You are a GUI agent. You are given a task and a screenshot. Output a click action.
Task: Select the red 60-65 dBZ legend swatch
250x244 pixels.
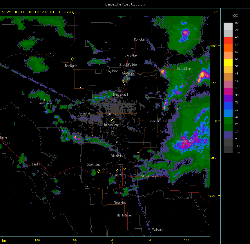(228, 41)
